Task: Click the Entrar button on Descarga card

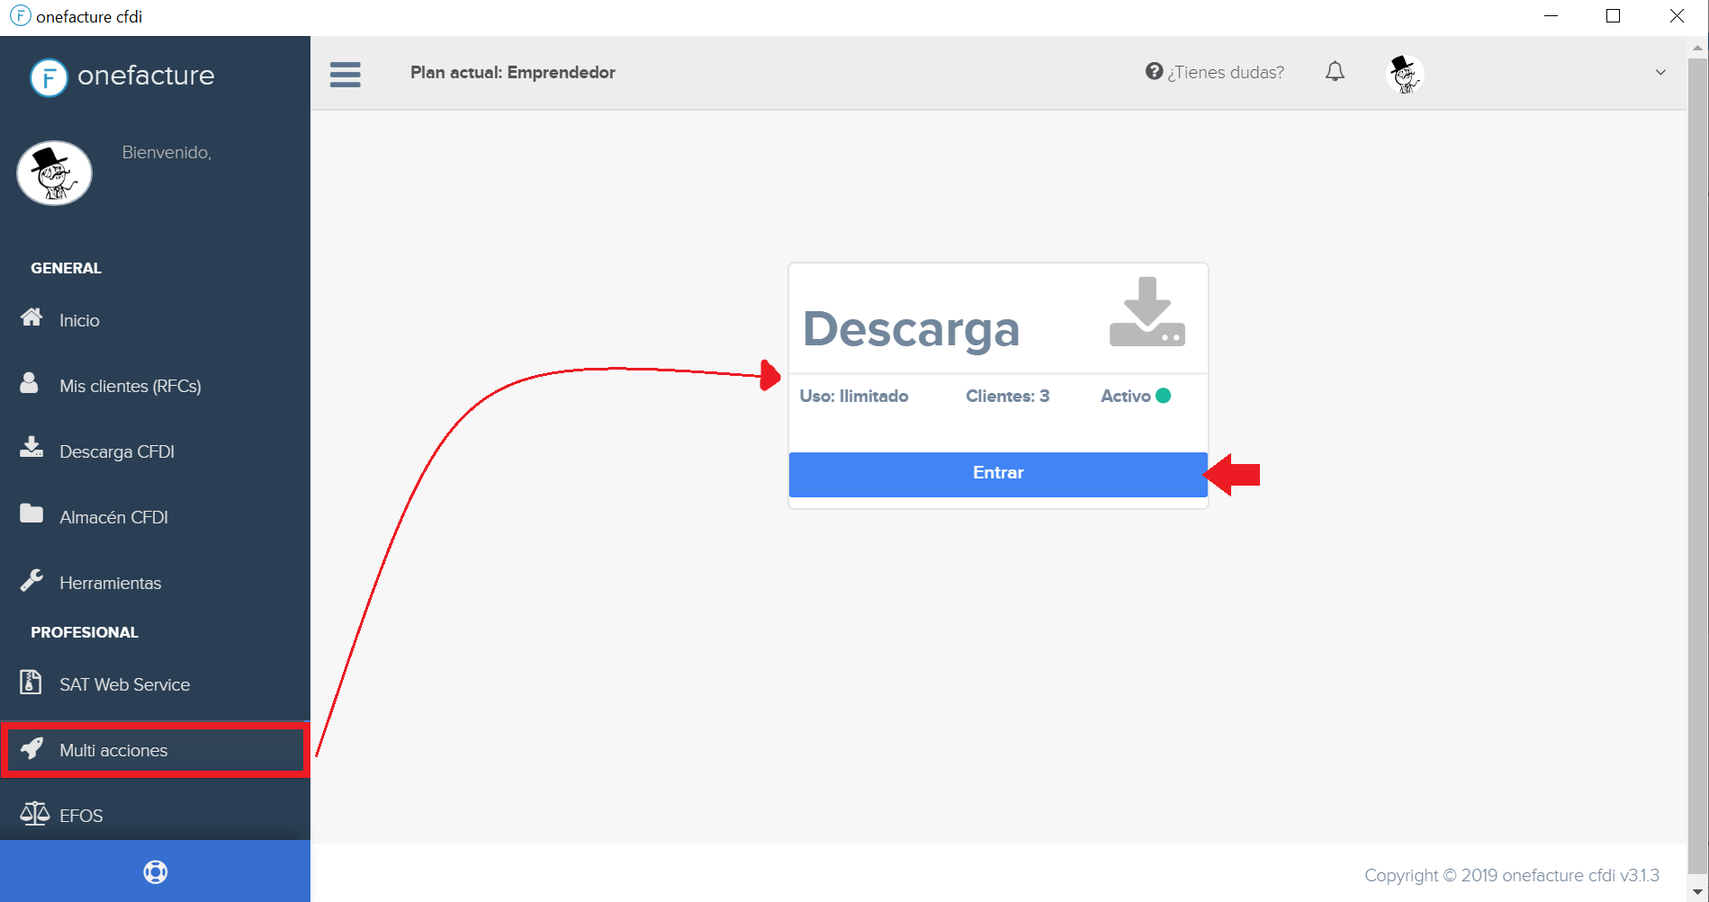Action: click(997, 473)
